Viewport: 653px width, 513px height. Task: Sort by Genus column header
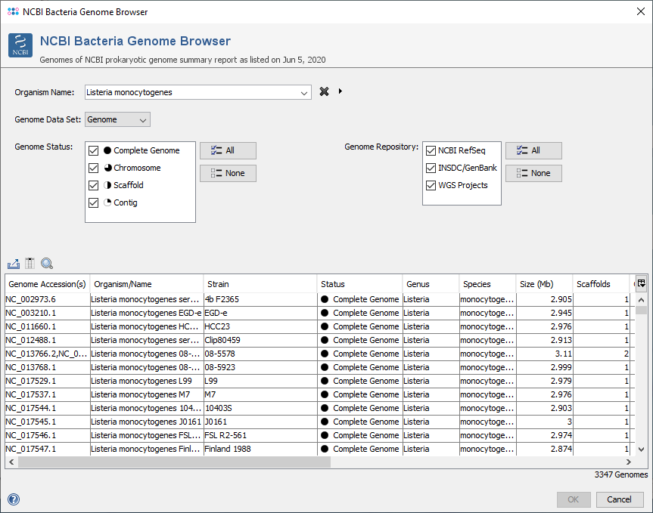click(x=431, y=284)
